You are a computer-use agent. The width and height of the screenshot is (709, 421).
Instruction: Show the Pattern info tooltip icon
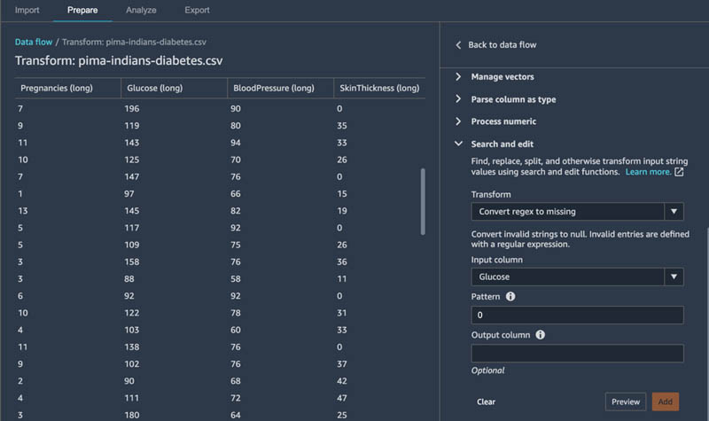click(510, 297)
